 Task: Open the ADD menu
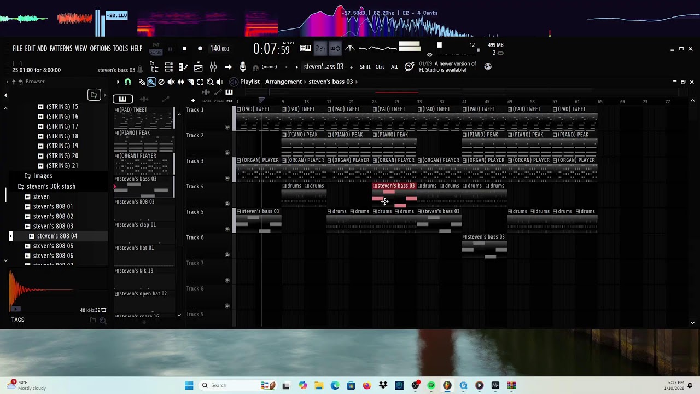42,49
